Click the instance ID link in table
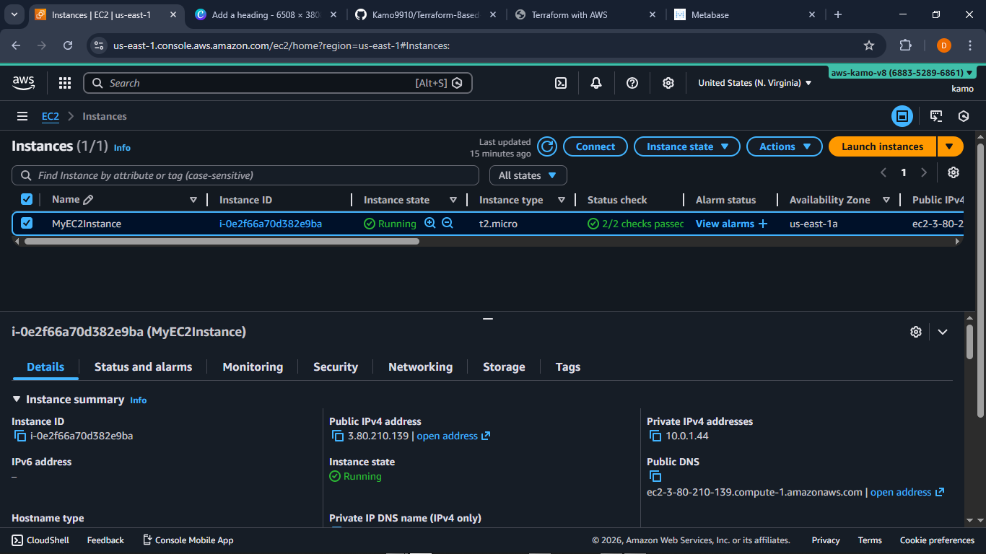The width and height of the screenshot is (986, 554). tap(271, 224)
